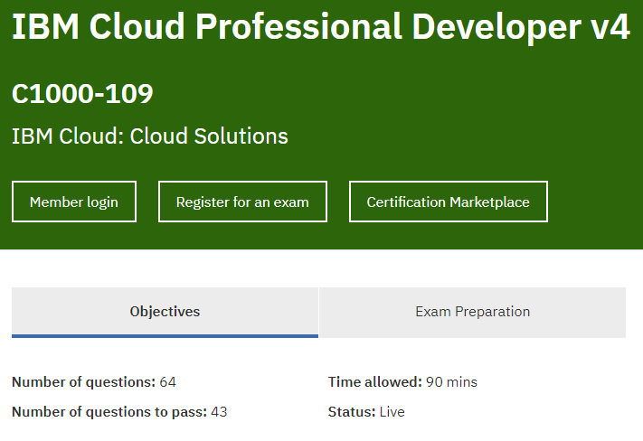Click Number of questions: 64 text
643x441 pixels.
(x=94, y=382)
